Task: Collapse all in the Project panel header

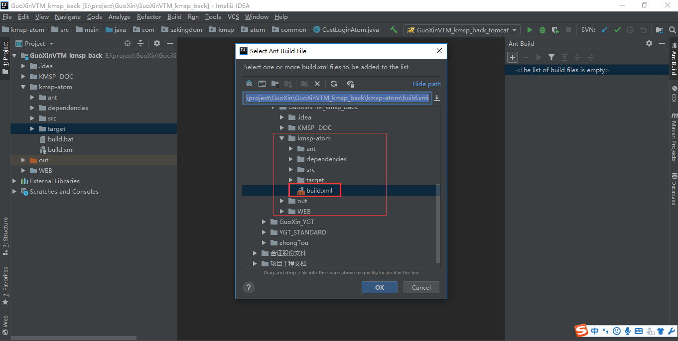Action: tap(141, 43)
